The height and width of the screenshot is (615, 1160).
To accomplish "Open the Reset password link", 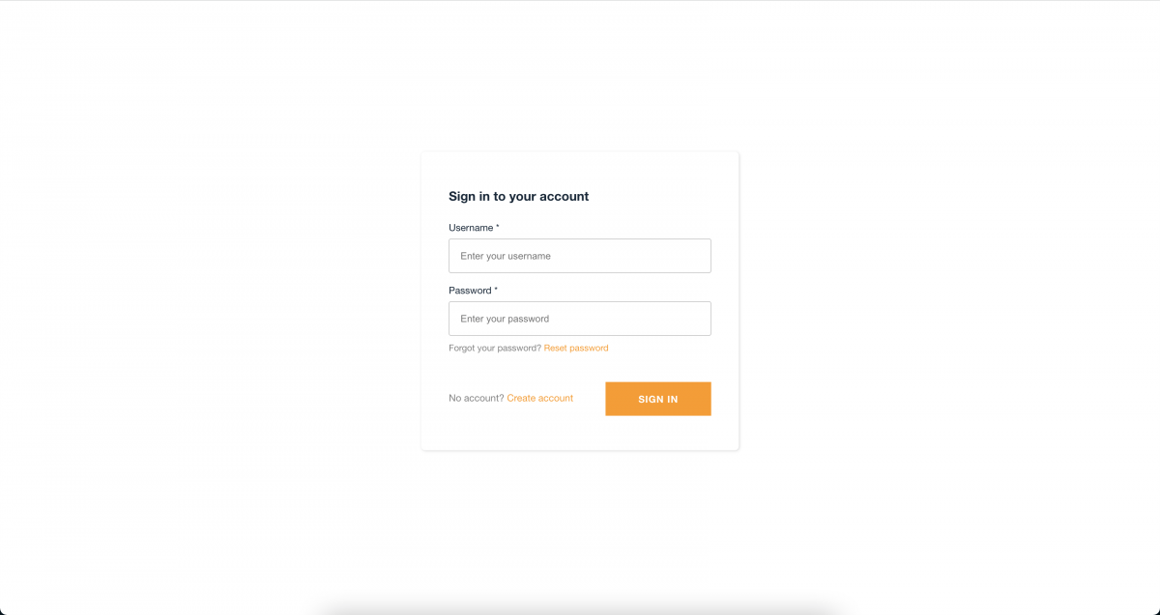I will [576, 348].
